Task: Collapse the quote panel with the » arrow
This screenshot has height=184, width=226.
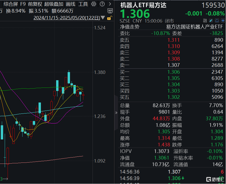Action: coord(116,113)
